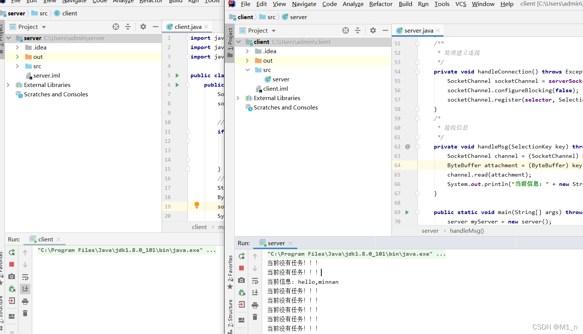The width and height of the screenshot is (583, 334).
Task: Open VCS menu in right IDE
Action: (x=461, y=4)
